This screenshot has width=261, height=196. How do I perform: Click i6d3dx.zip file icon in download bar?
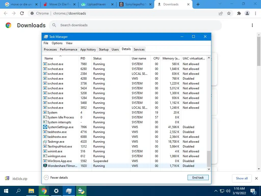(7, 178)
